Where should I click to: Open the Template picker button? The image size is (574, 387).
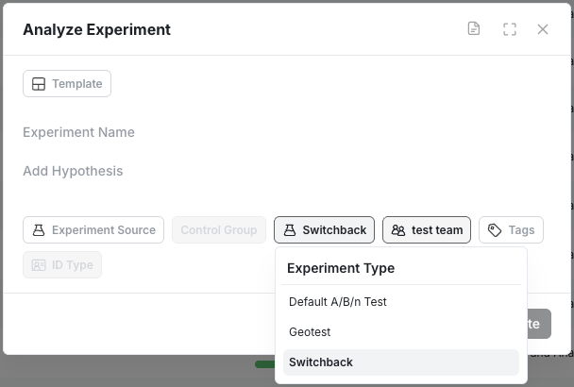(67, 83)
